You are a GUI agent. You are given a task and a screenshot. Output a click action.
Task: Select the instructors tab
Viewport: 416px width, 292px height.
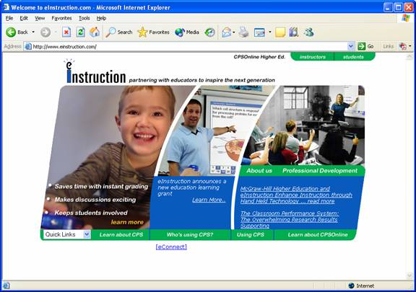point(312,57)
